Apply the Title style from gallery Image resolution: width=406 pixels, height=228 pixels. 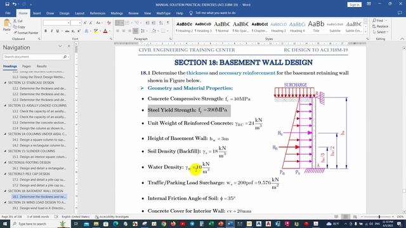(x=316, y=26)
